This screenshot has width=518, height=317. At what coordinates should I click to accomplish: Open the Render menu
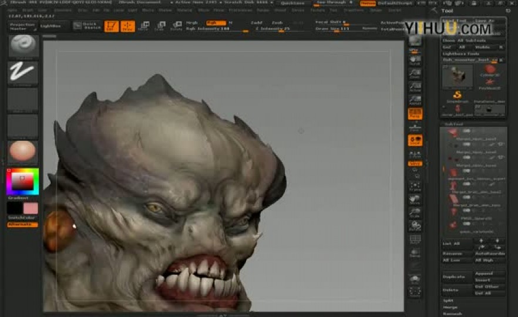click(x=263, y=11)
